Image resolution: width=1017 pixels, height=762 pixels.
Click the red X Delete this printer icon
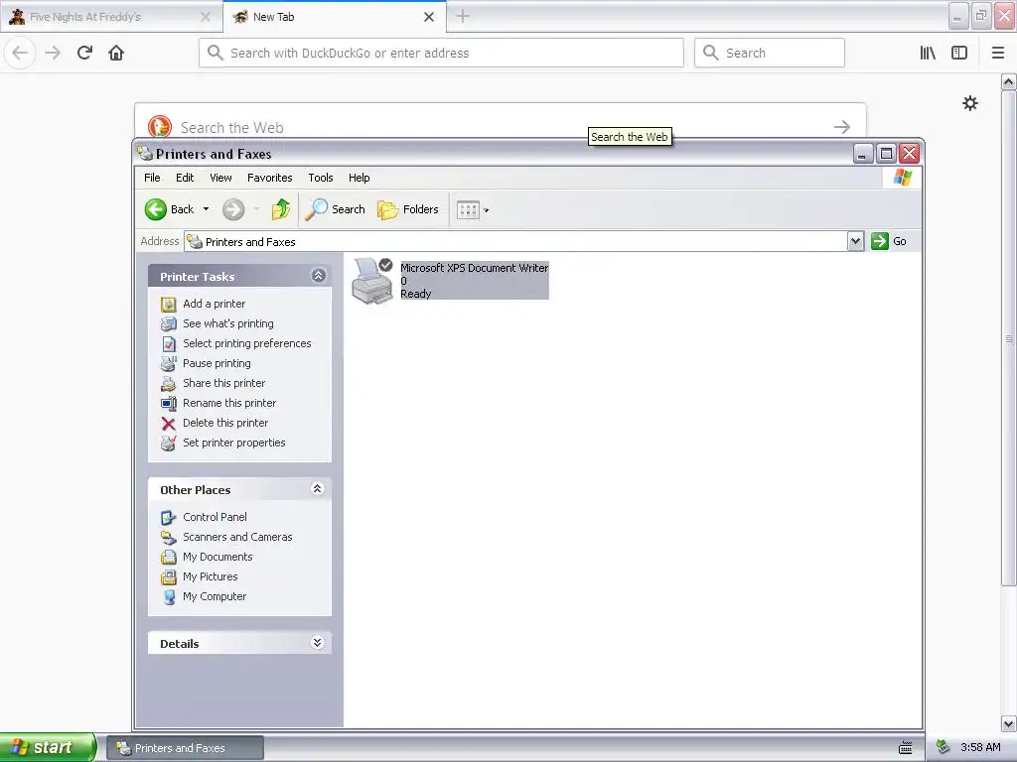(x=169, y=423)
